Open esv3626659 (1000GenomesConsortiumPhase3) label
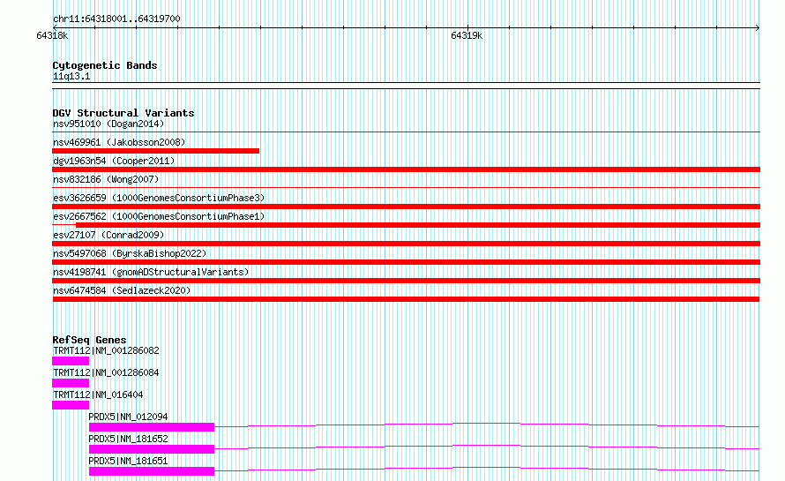The width and height of the screenshot is (785, 481). coord(159,198)
